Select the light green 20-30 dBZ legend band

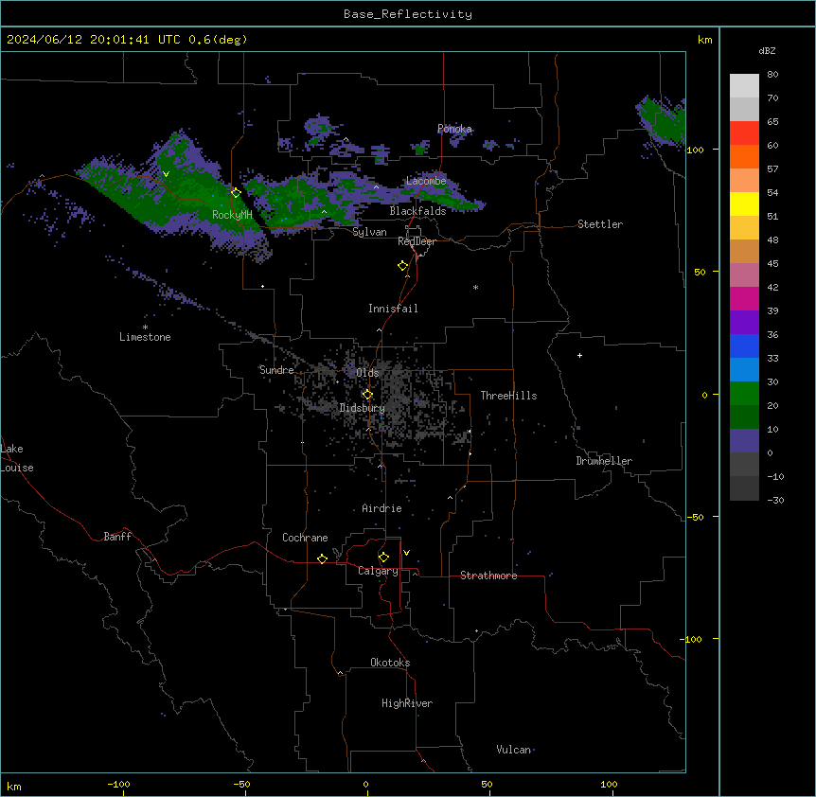tap(744, 394)
